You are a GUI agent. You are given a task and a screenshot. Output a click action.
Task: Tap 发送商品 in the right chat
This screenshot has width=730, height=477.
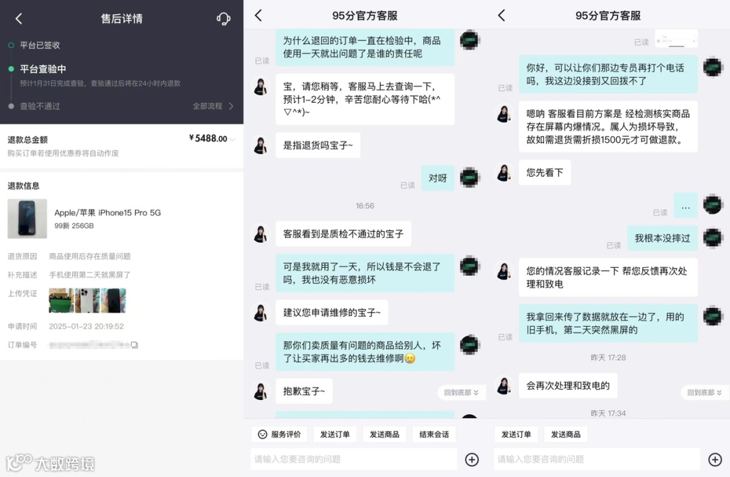click(x=566, y=434)
